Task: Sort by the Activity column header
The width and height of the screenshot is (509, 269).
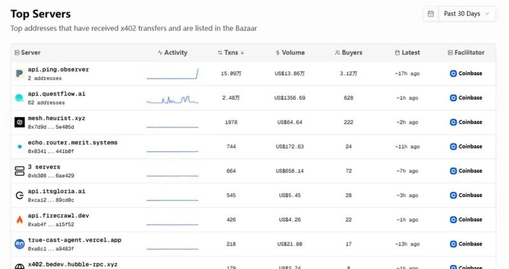Action: [172, 52]
